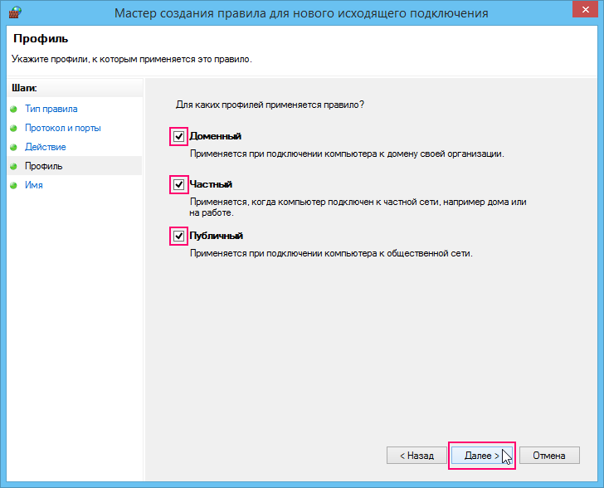Jump to the Действие step
Viewport: 604px width, 488px height.
tap(46, 147)
